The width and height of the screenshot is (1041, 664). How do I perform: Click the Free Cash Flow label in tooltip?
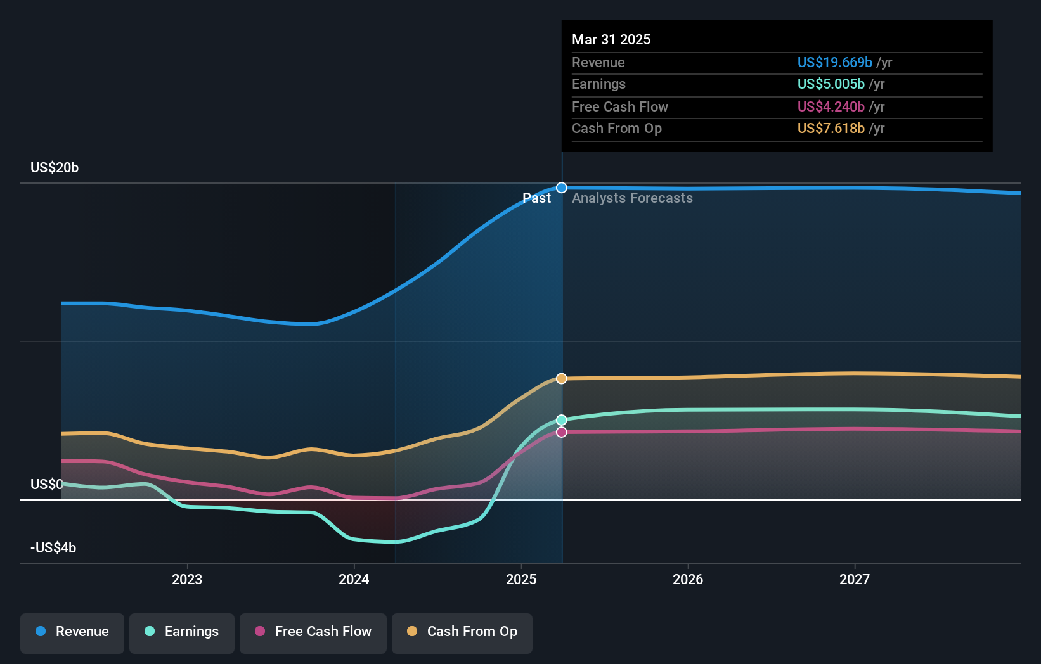(620, 106)
